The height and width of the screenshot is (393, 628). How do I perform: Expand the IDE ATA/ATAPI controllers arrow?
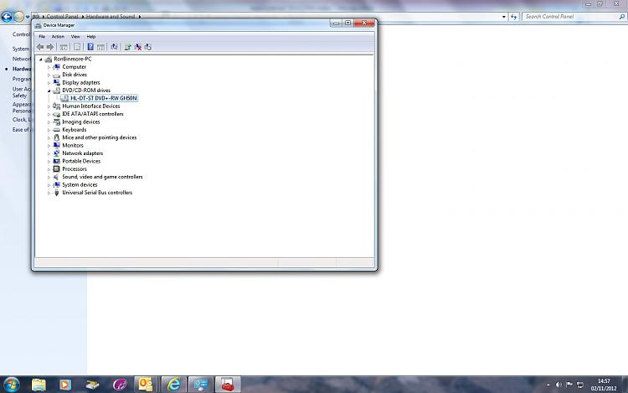[x=49, y=114]
